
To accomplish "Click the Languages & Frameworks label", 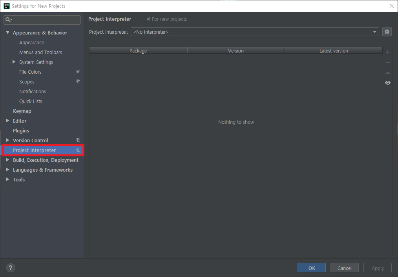I will [43, 170].
